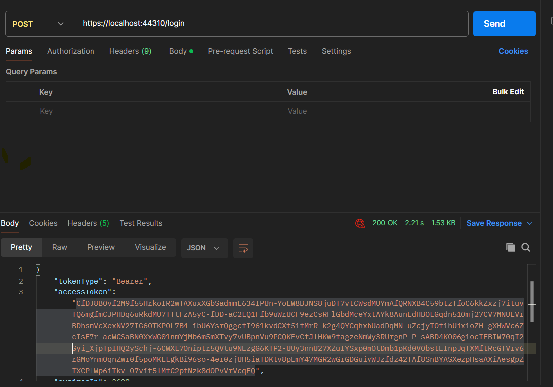Click the "tokenType" key in response
The image size is (553, 387).
(x=78, y=281)
